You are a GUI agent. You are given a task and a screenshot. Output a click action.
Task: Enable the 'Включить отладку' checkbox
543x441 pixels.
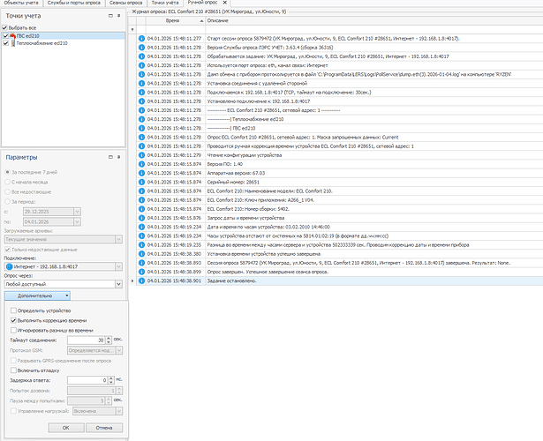[x=12, y=369]
